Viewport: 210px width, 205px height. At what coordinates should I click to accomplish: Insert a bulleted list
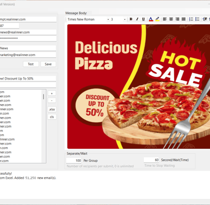point(197,19)
